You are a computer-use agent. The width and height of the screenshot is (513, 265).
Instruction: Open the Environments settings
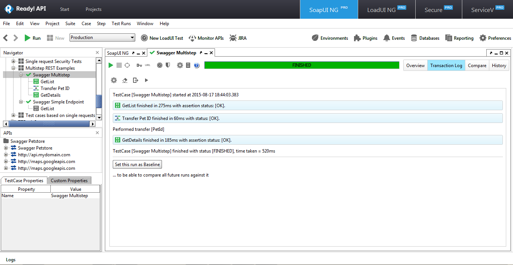point(330,38)
